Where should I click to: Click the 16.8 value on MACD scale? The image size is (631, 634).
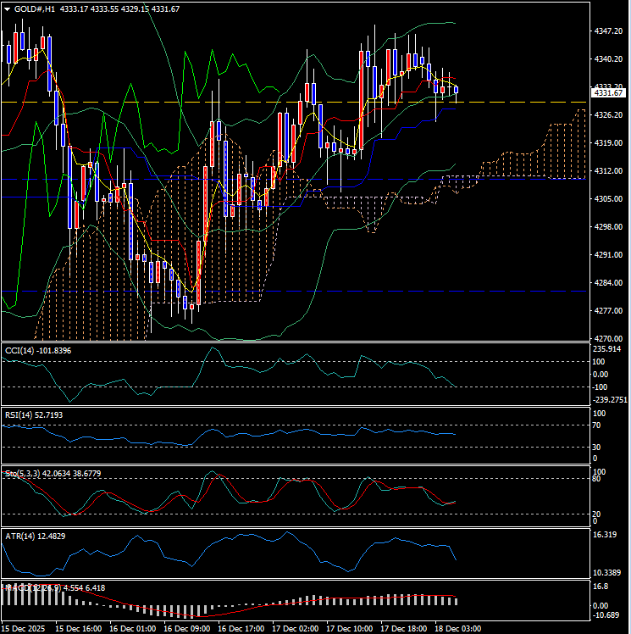pyautogui.click(x=602, y=586)
